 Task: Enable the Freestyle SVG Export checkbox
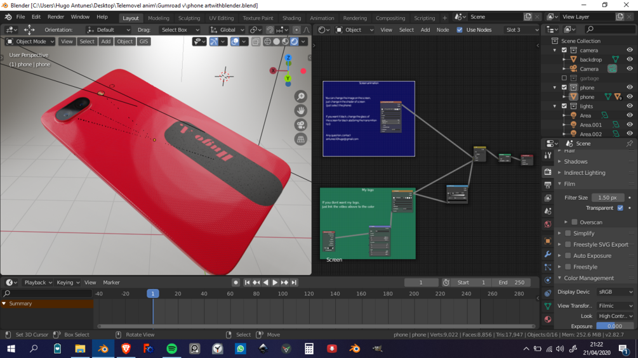click(x=568, y=245)
